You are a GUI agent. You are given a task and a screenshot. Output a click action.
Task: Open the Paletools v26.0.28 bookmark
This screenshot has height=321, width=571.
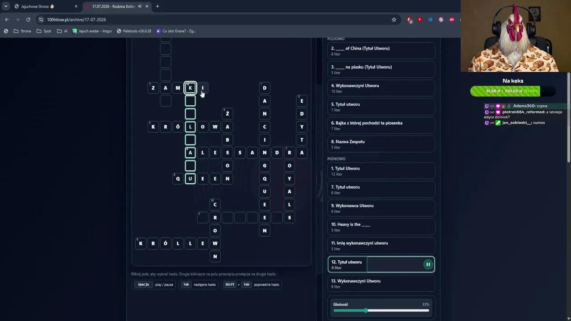[134, 31]
